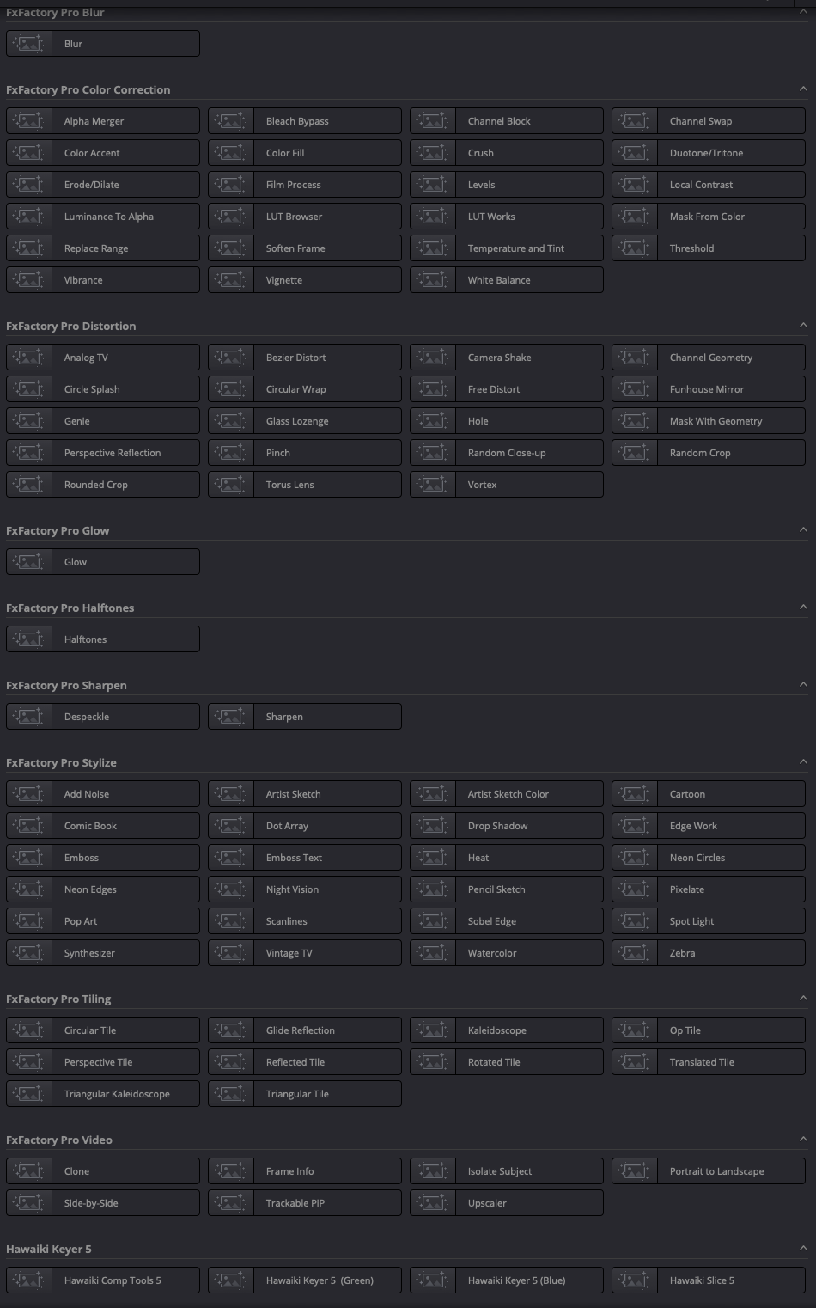The height and width of the screenshot is (1308, 816).
Task: Pick the Side-by-Side effect
Action: coord(103,1203)
